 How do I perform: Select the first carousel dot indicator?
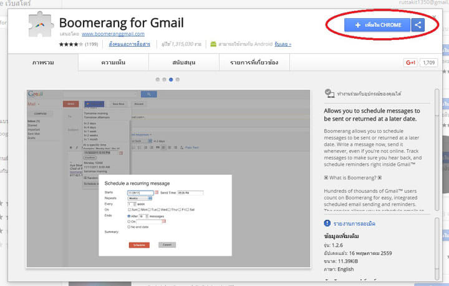click(158, 80)
